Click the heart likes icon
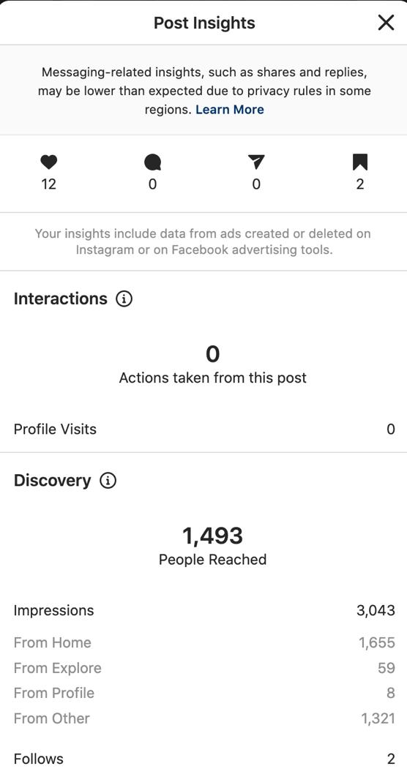407x777 pixels. [x=48, y=162]
